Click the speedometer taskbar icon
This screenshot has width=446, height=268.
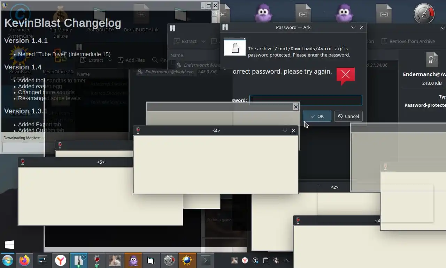pos(169,260)
